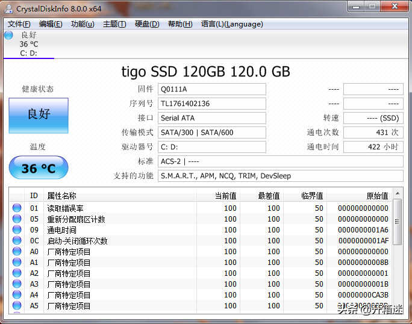
Task: Select the 通电时间 attribute row in the table
Action: [201, 230]
